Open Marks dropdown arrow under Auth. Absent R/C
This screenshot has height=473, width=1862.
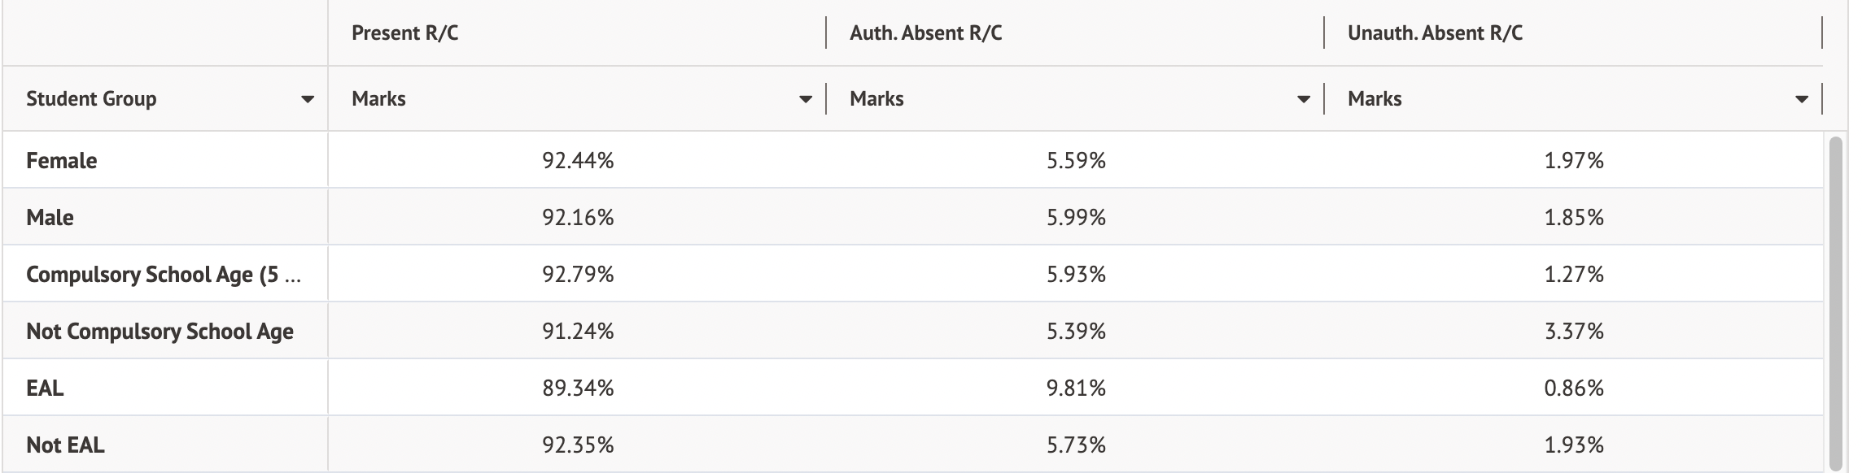1303,99
